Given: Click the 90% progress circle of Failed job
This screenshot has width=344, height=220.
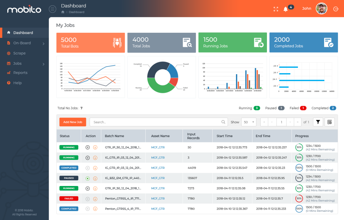Looking at the screenshot, I should pyautogui.click(x=299, y=199).
